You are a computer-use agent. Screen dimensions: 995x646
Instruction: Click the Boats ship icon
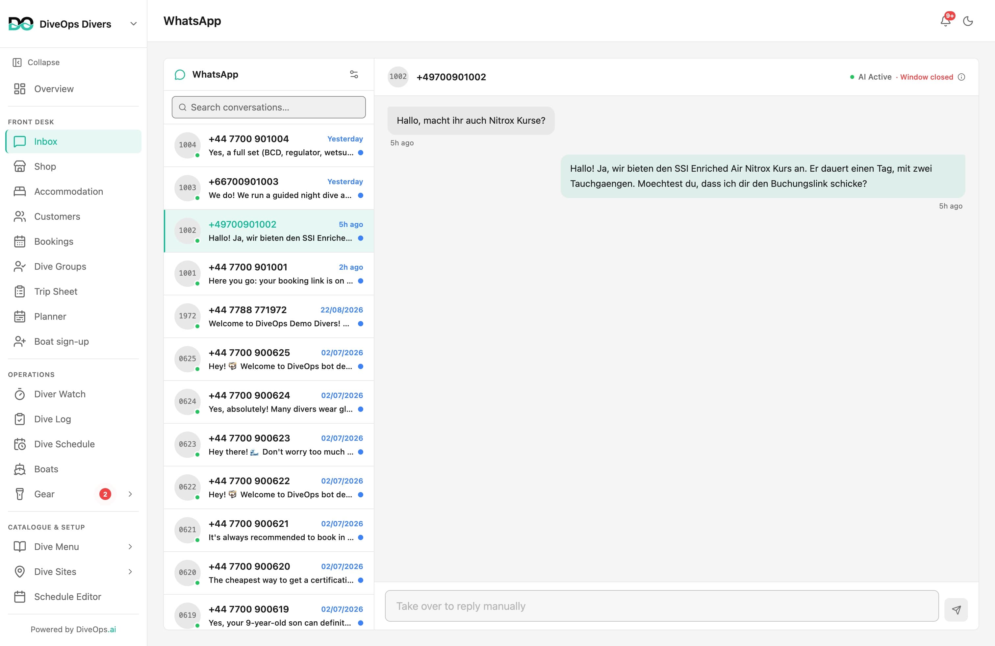click(20, 469)
